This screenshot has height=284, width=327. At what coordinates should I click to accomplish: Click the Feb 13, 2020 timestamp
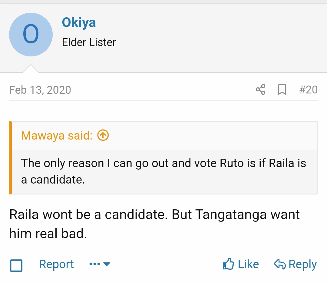(40, 90)
